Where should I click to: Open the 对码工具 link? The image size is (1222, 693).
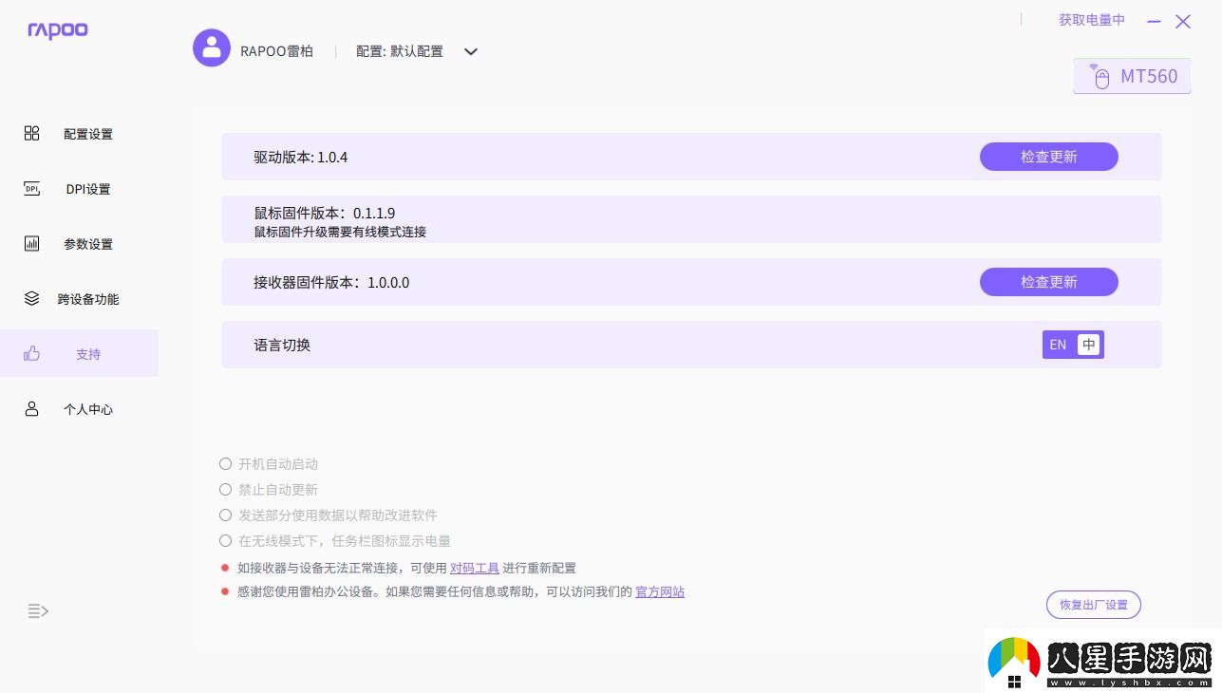point(474,568)
